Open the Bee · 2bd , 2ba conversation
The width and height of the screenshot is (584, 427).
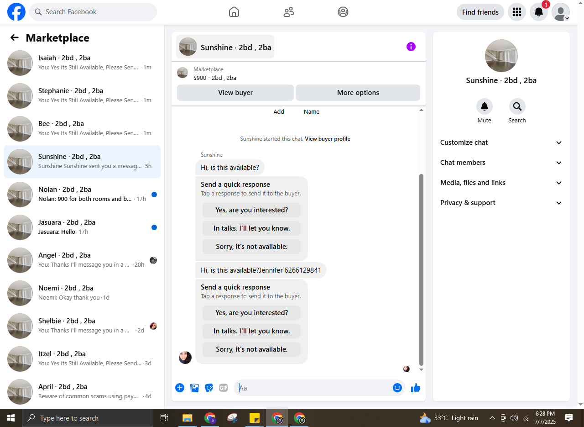tap(82, 129)
